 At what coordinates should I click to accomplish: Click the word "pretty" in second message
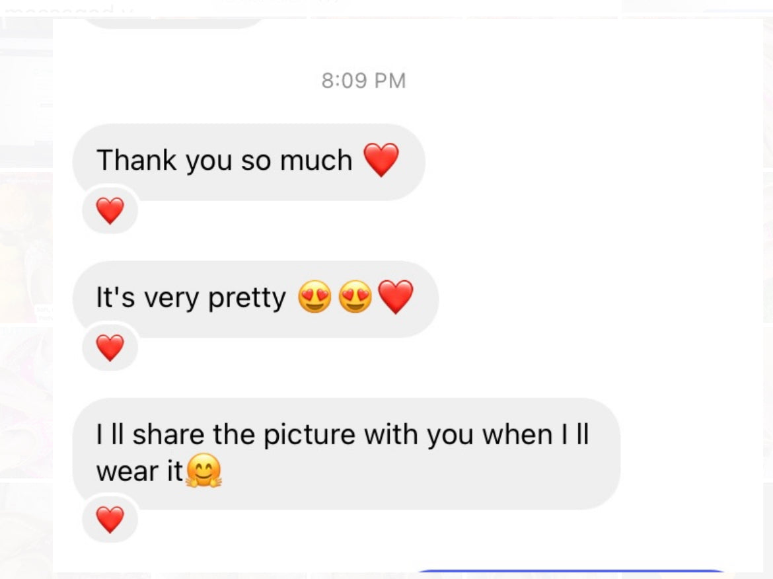[247, 299]
